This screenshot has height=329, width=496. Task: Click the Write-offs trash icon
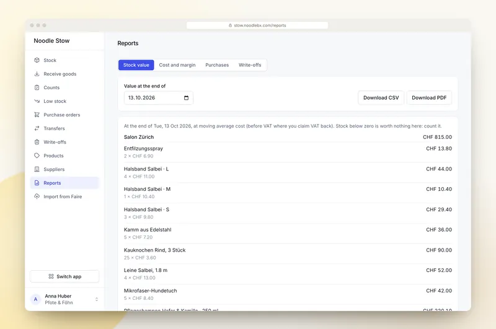(37, 142)
